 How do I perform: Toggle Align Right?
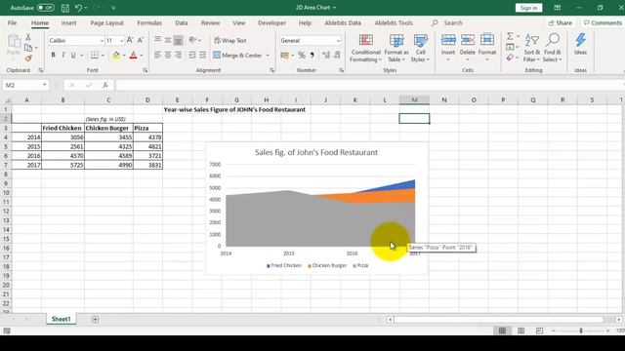(x=178, y=55)
